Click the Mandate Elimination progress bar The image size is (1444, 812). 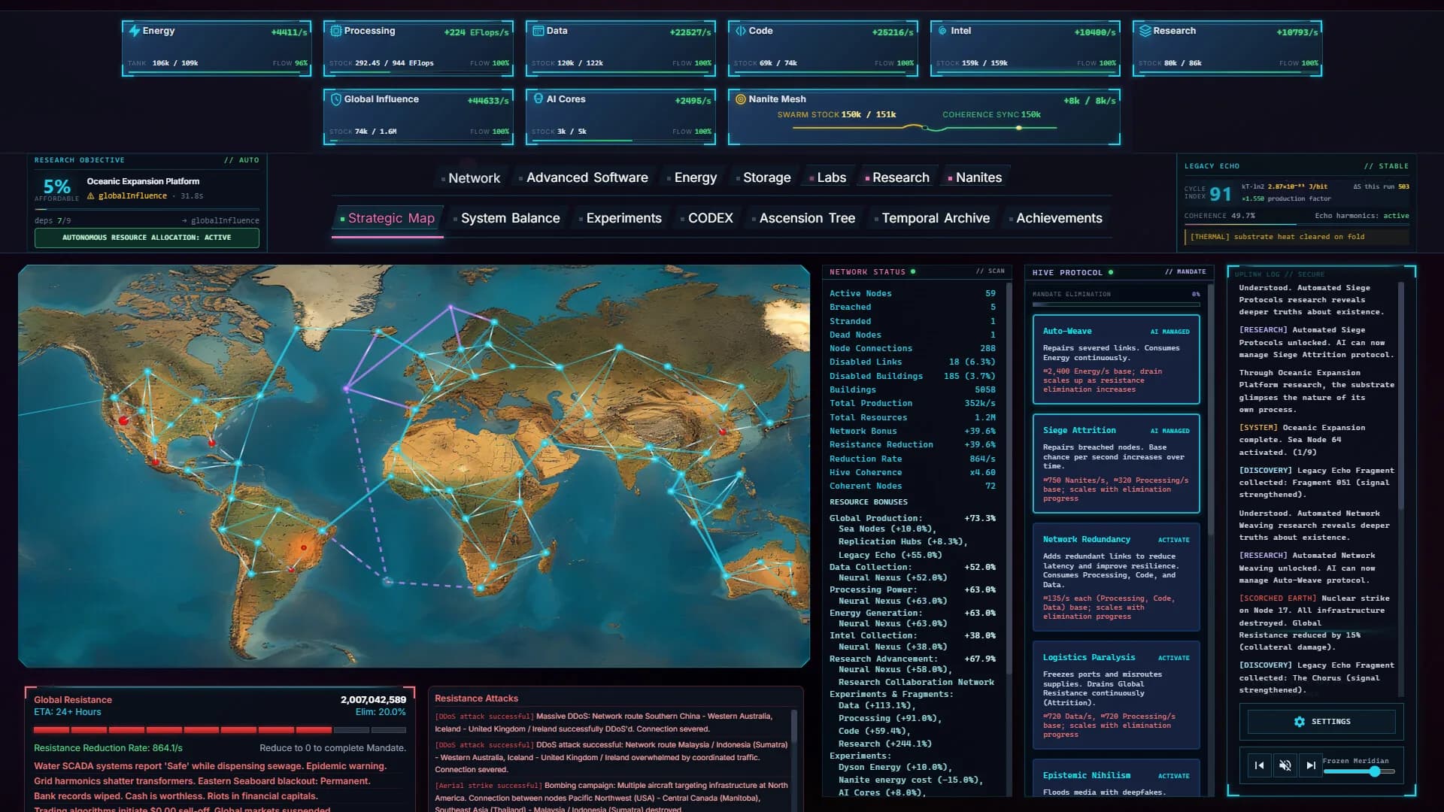1116,304
